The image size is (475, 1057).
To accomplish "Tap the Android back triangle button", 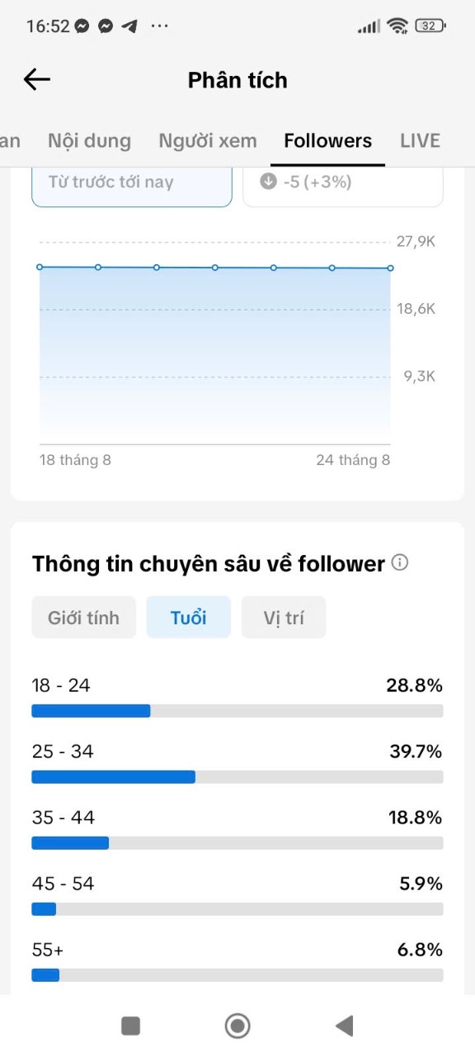I will [344, 1026].
